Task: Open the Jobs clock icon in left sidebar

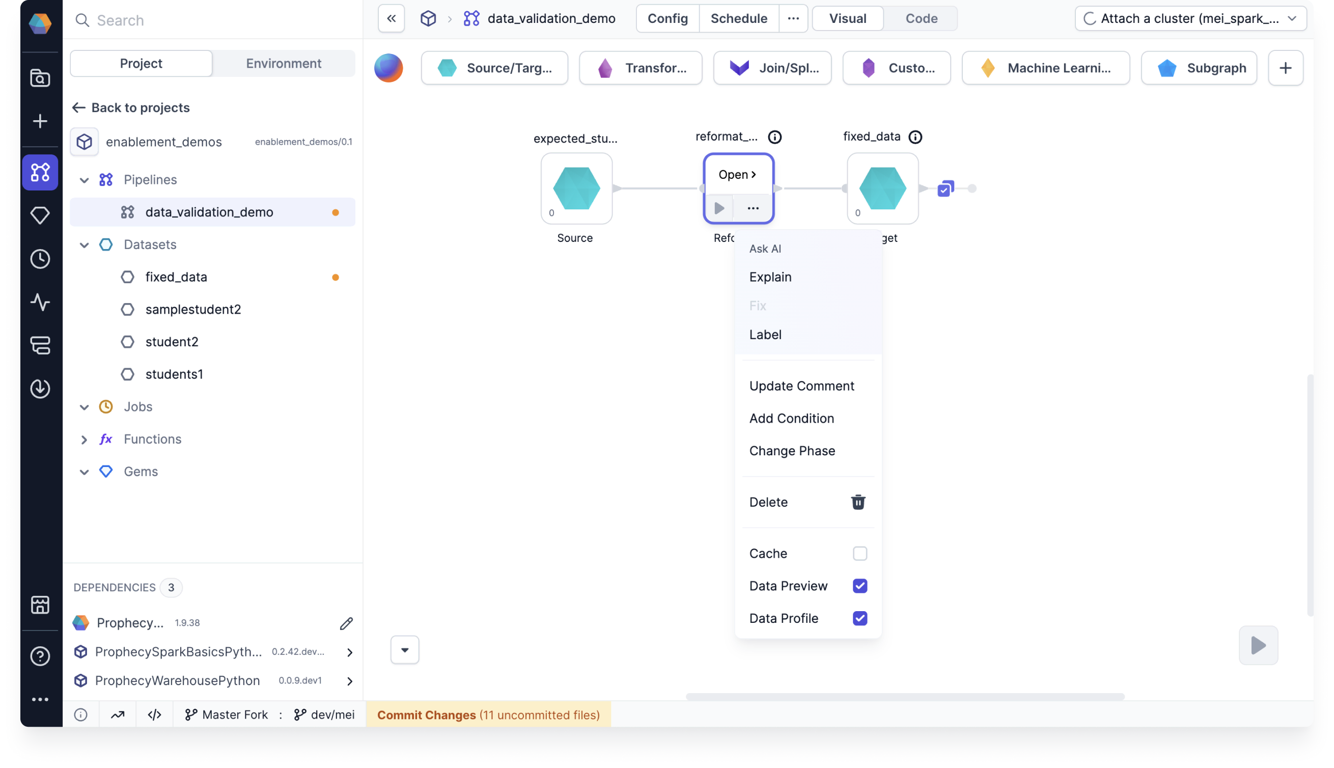Action: tap(40, 259)
